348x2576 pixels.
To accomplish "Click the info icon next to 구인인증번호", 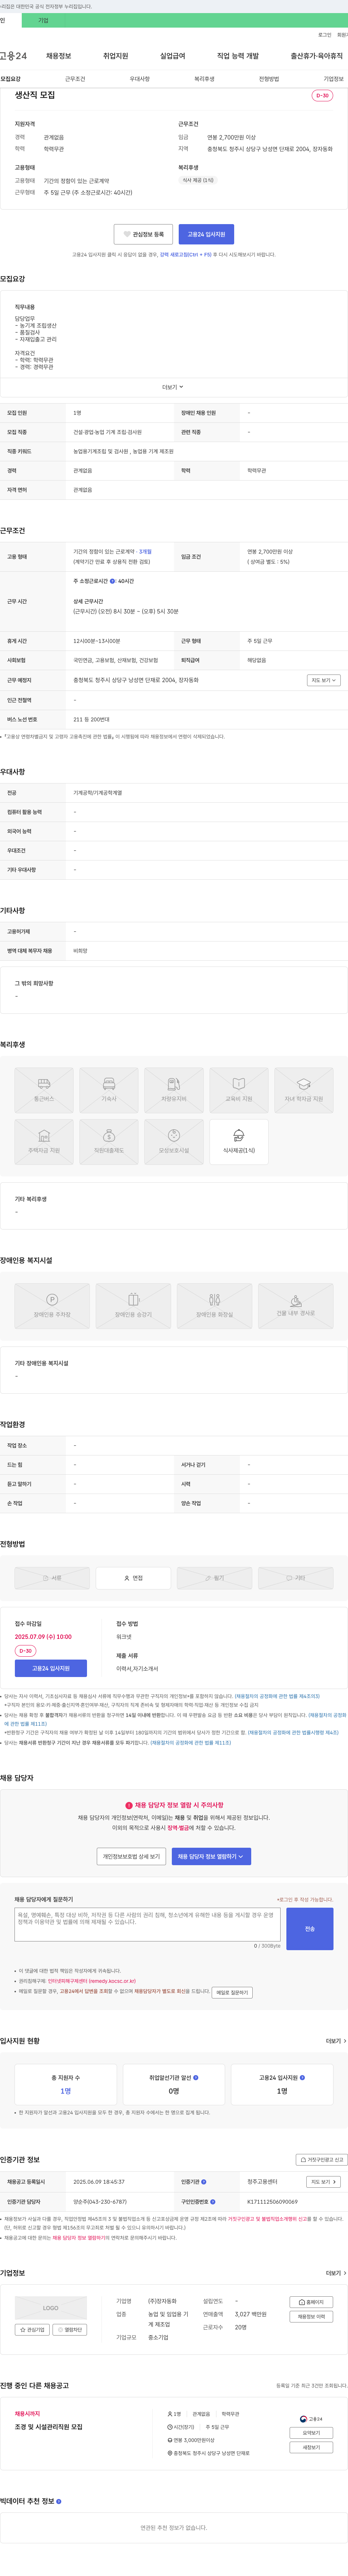I will pos(212,2201).
